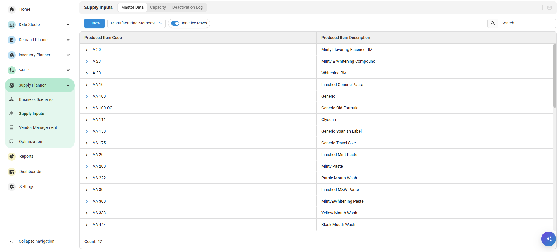Expand row A 23 details

tap(87, 62)
